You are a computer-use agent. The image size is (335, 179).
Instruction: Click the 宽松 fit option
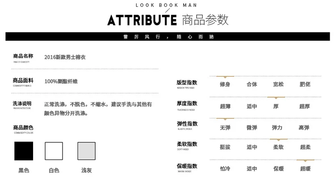278,84
